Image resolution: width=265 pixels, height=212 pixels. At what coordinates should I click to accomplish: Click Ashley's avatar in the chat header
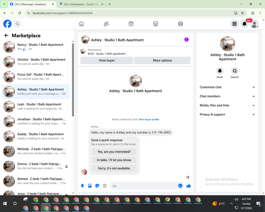pyautogui.click(x=85, y=40)
